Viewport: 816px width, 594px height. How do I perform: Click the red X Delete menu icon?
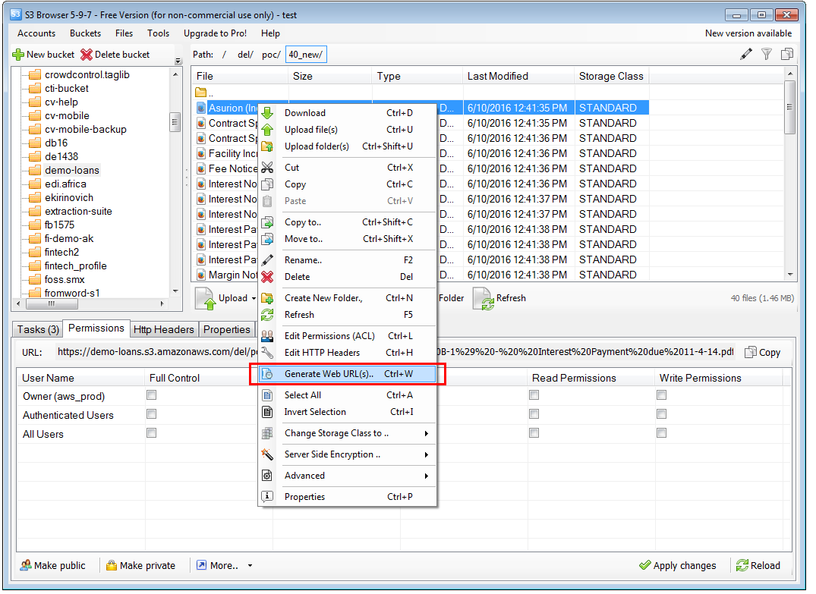pos(267,277)
